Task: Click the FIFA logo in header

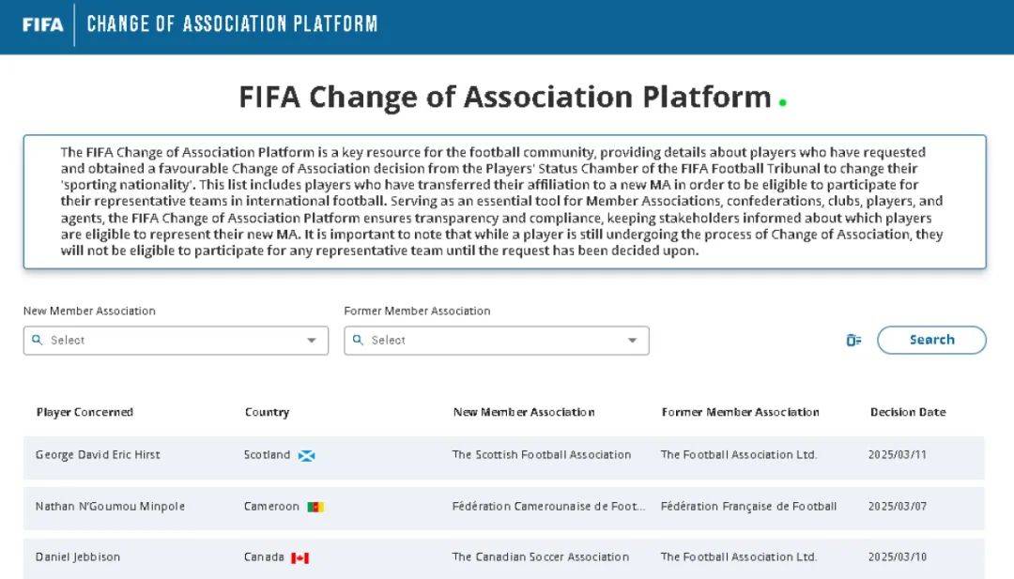Action: (x=42, y=24)
